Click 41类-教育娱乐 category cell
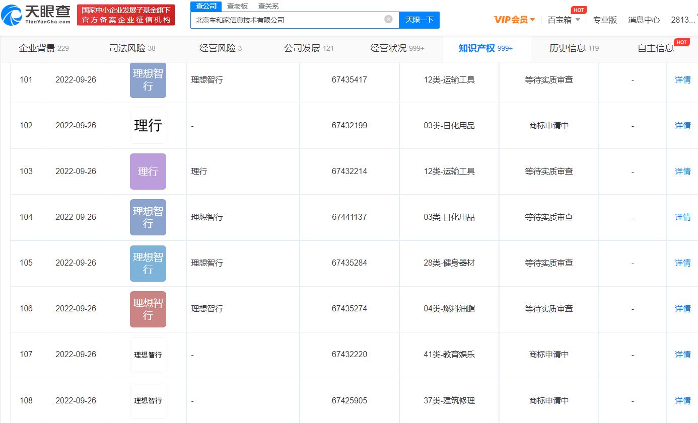The image size is (698, 423). click(x=449, y=355)
